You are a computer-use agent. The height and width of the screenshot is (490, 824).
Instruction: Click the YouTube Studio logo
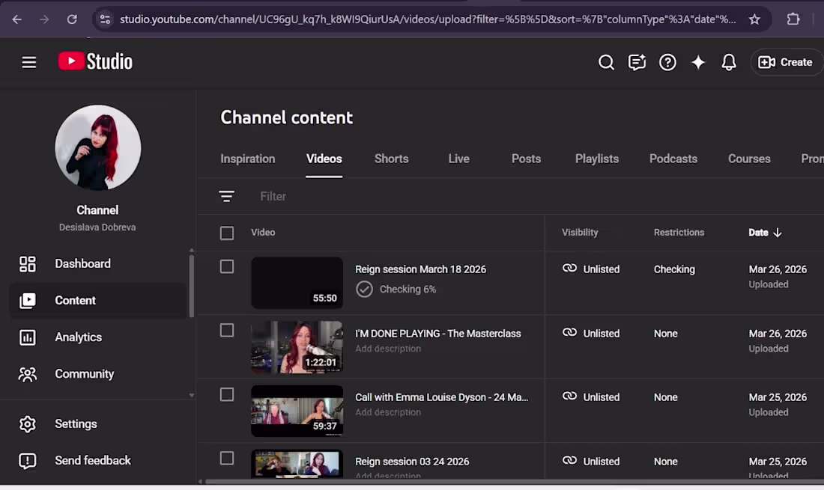95,61
